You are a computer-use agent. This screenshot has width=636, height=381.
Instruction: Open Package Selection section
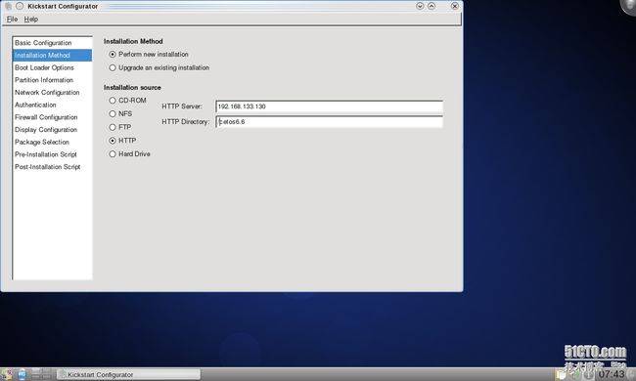52,142
